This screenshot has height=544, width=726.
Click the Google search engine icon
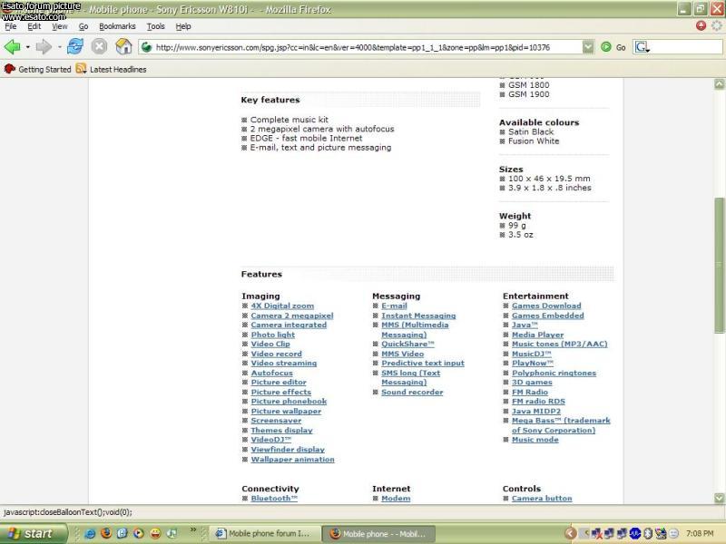pyautogui.click(x=642, y=47)
